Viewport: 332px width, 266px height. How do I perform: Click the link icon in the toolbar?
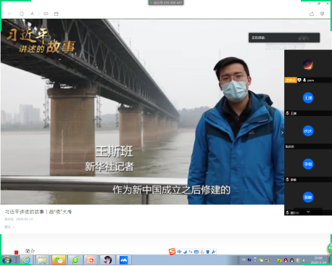click(x=46, y=14)
